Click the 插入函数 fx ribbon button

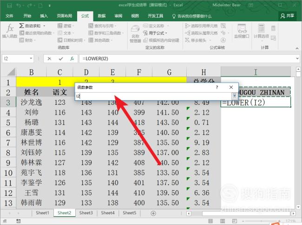point(10,31)
